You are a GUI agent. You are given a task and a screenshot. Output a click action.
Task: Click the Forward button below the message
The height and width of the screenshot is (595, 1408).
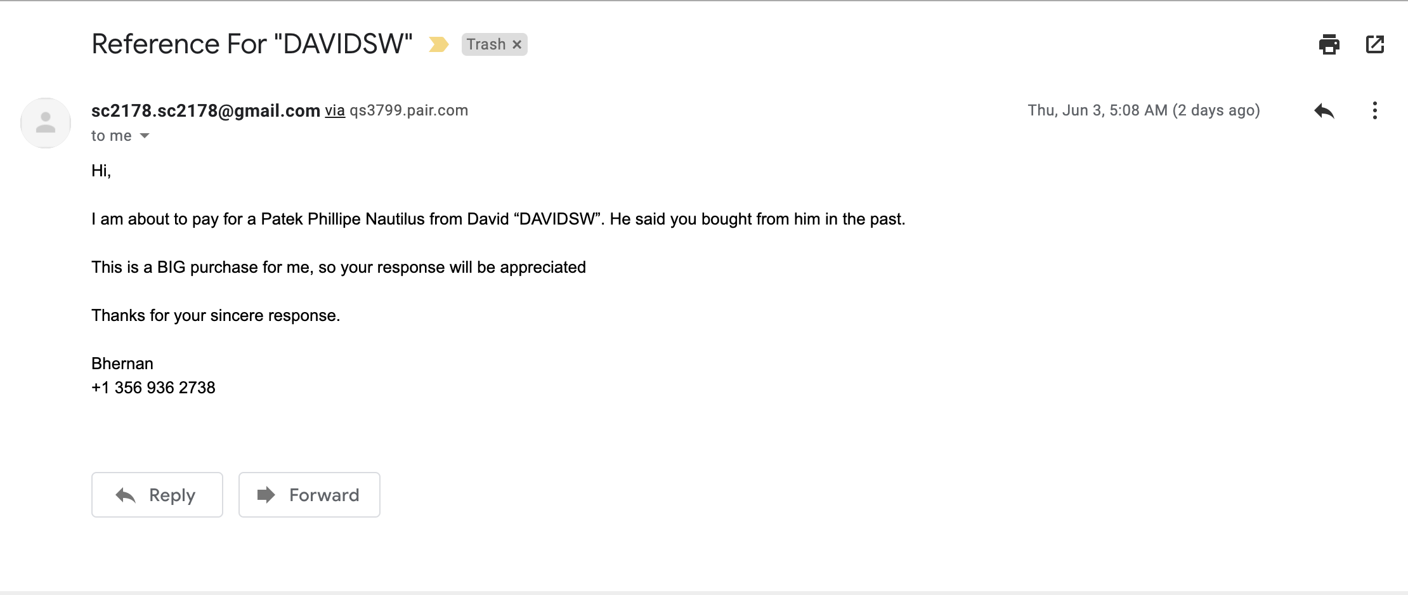click(x=310, y=495)
